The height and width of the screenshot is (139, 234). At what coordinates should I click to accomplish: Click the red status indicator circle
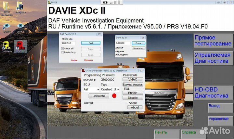click(x=114, y=96)
